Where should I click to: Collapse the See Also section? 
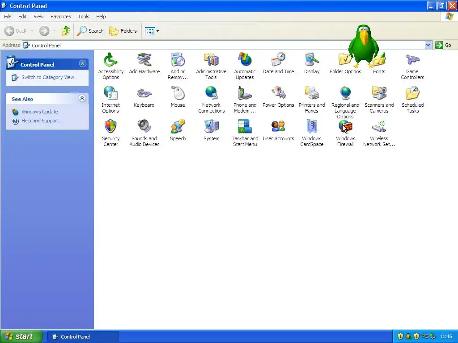pyautogui.click(x=82, y=98)
